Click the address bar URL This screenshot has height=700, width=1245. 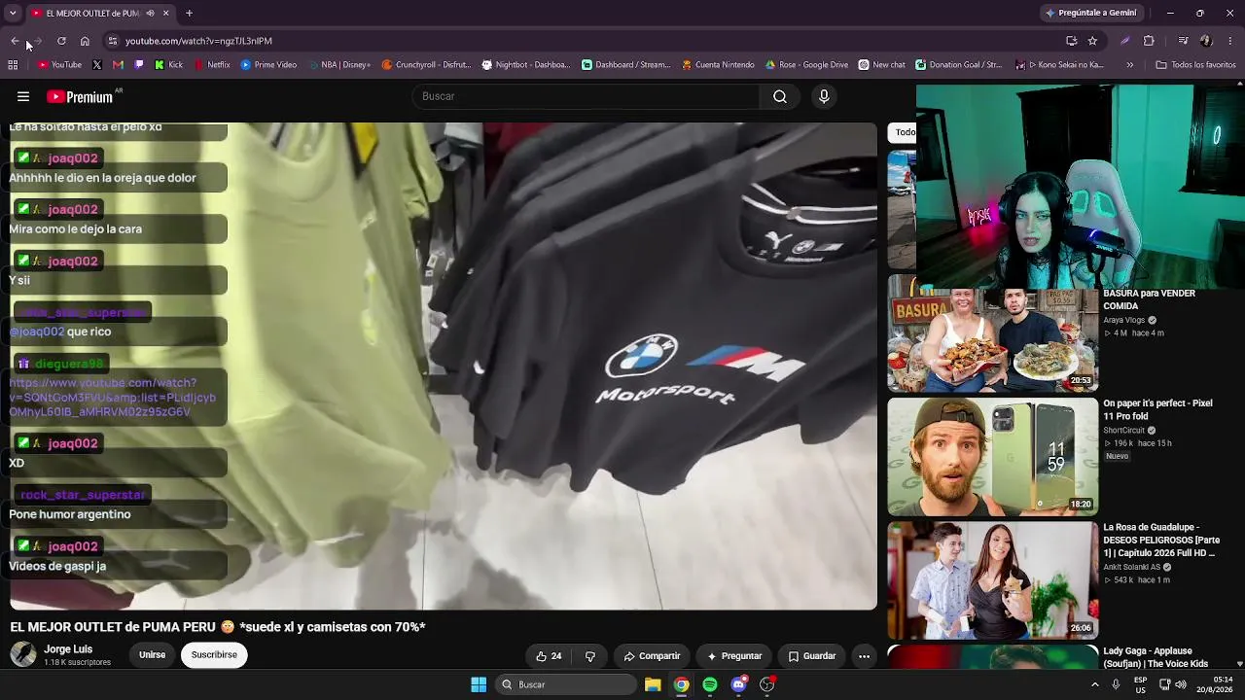click(x=198, y=41)
